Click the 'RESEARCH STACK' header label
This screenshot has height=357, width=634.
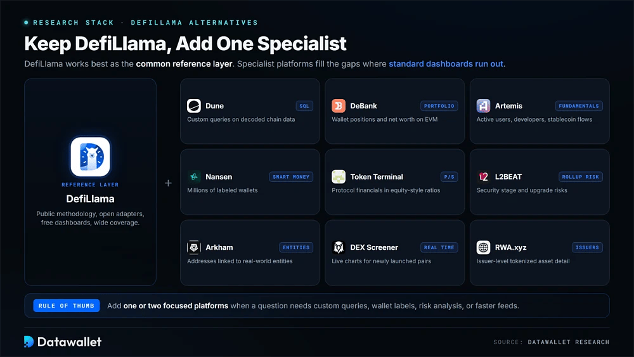(74, 23)
